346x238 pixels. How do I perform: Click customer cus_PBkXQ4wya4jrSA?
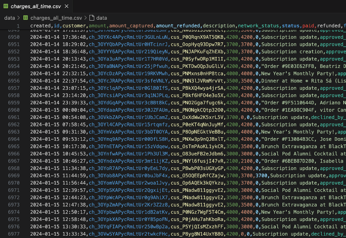pos(197,88)
